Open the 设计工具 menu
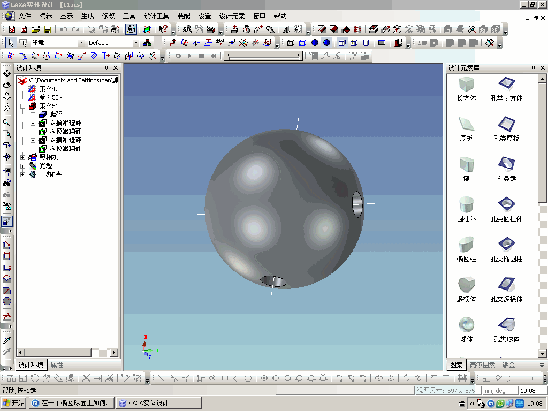 [x=156, y=16]
